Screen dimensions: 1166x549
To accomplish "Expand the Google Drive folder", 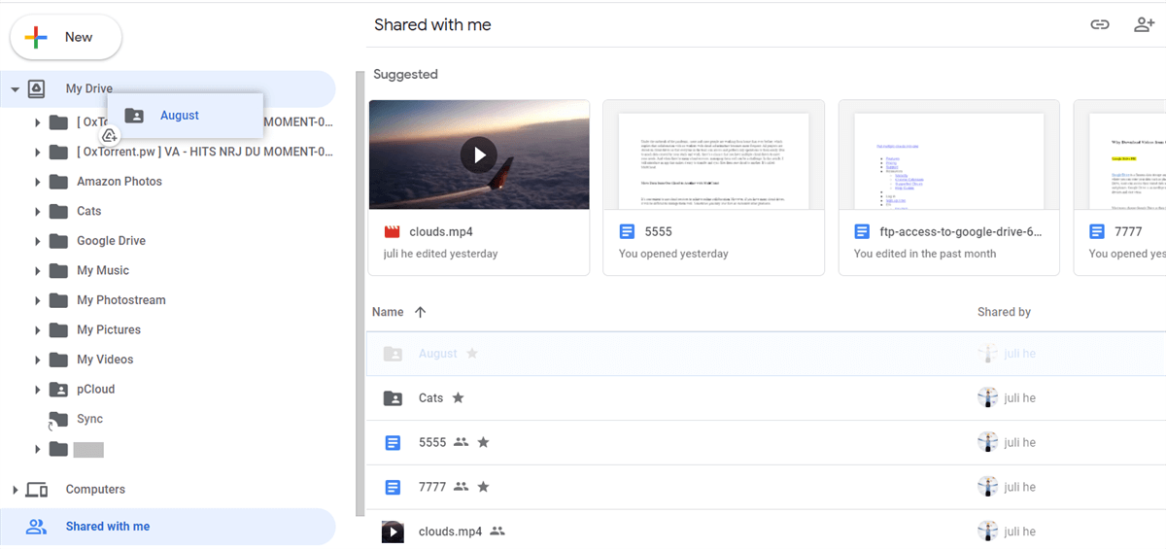I will point(38,241).
